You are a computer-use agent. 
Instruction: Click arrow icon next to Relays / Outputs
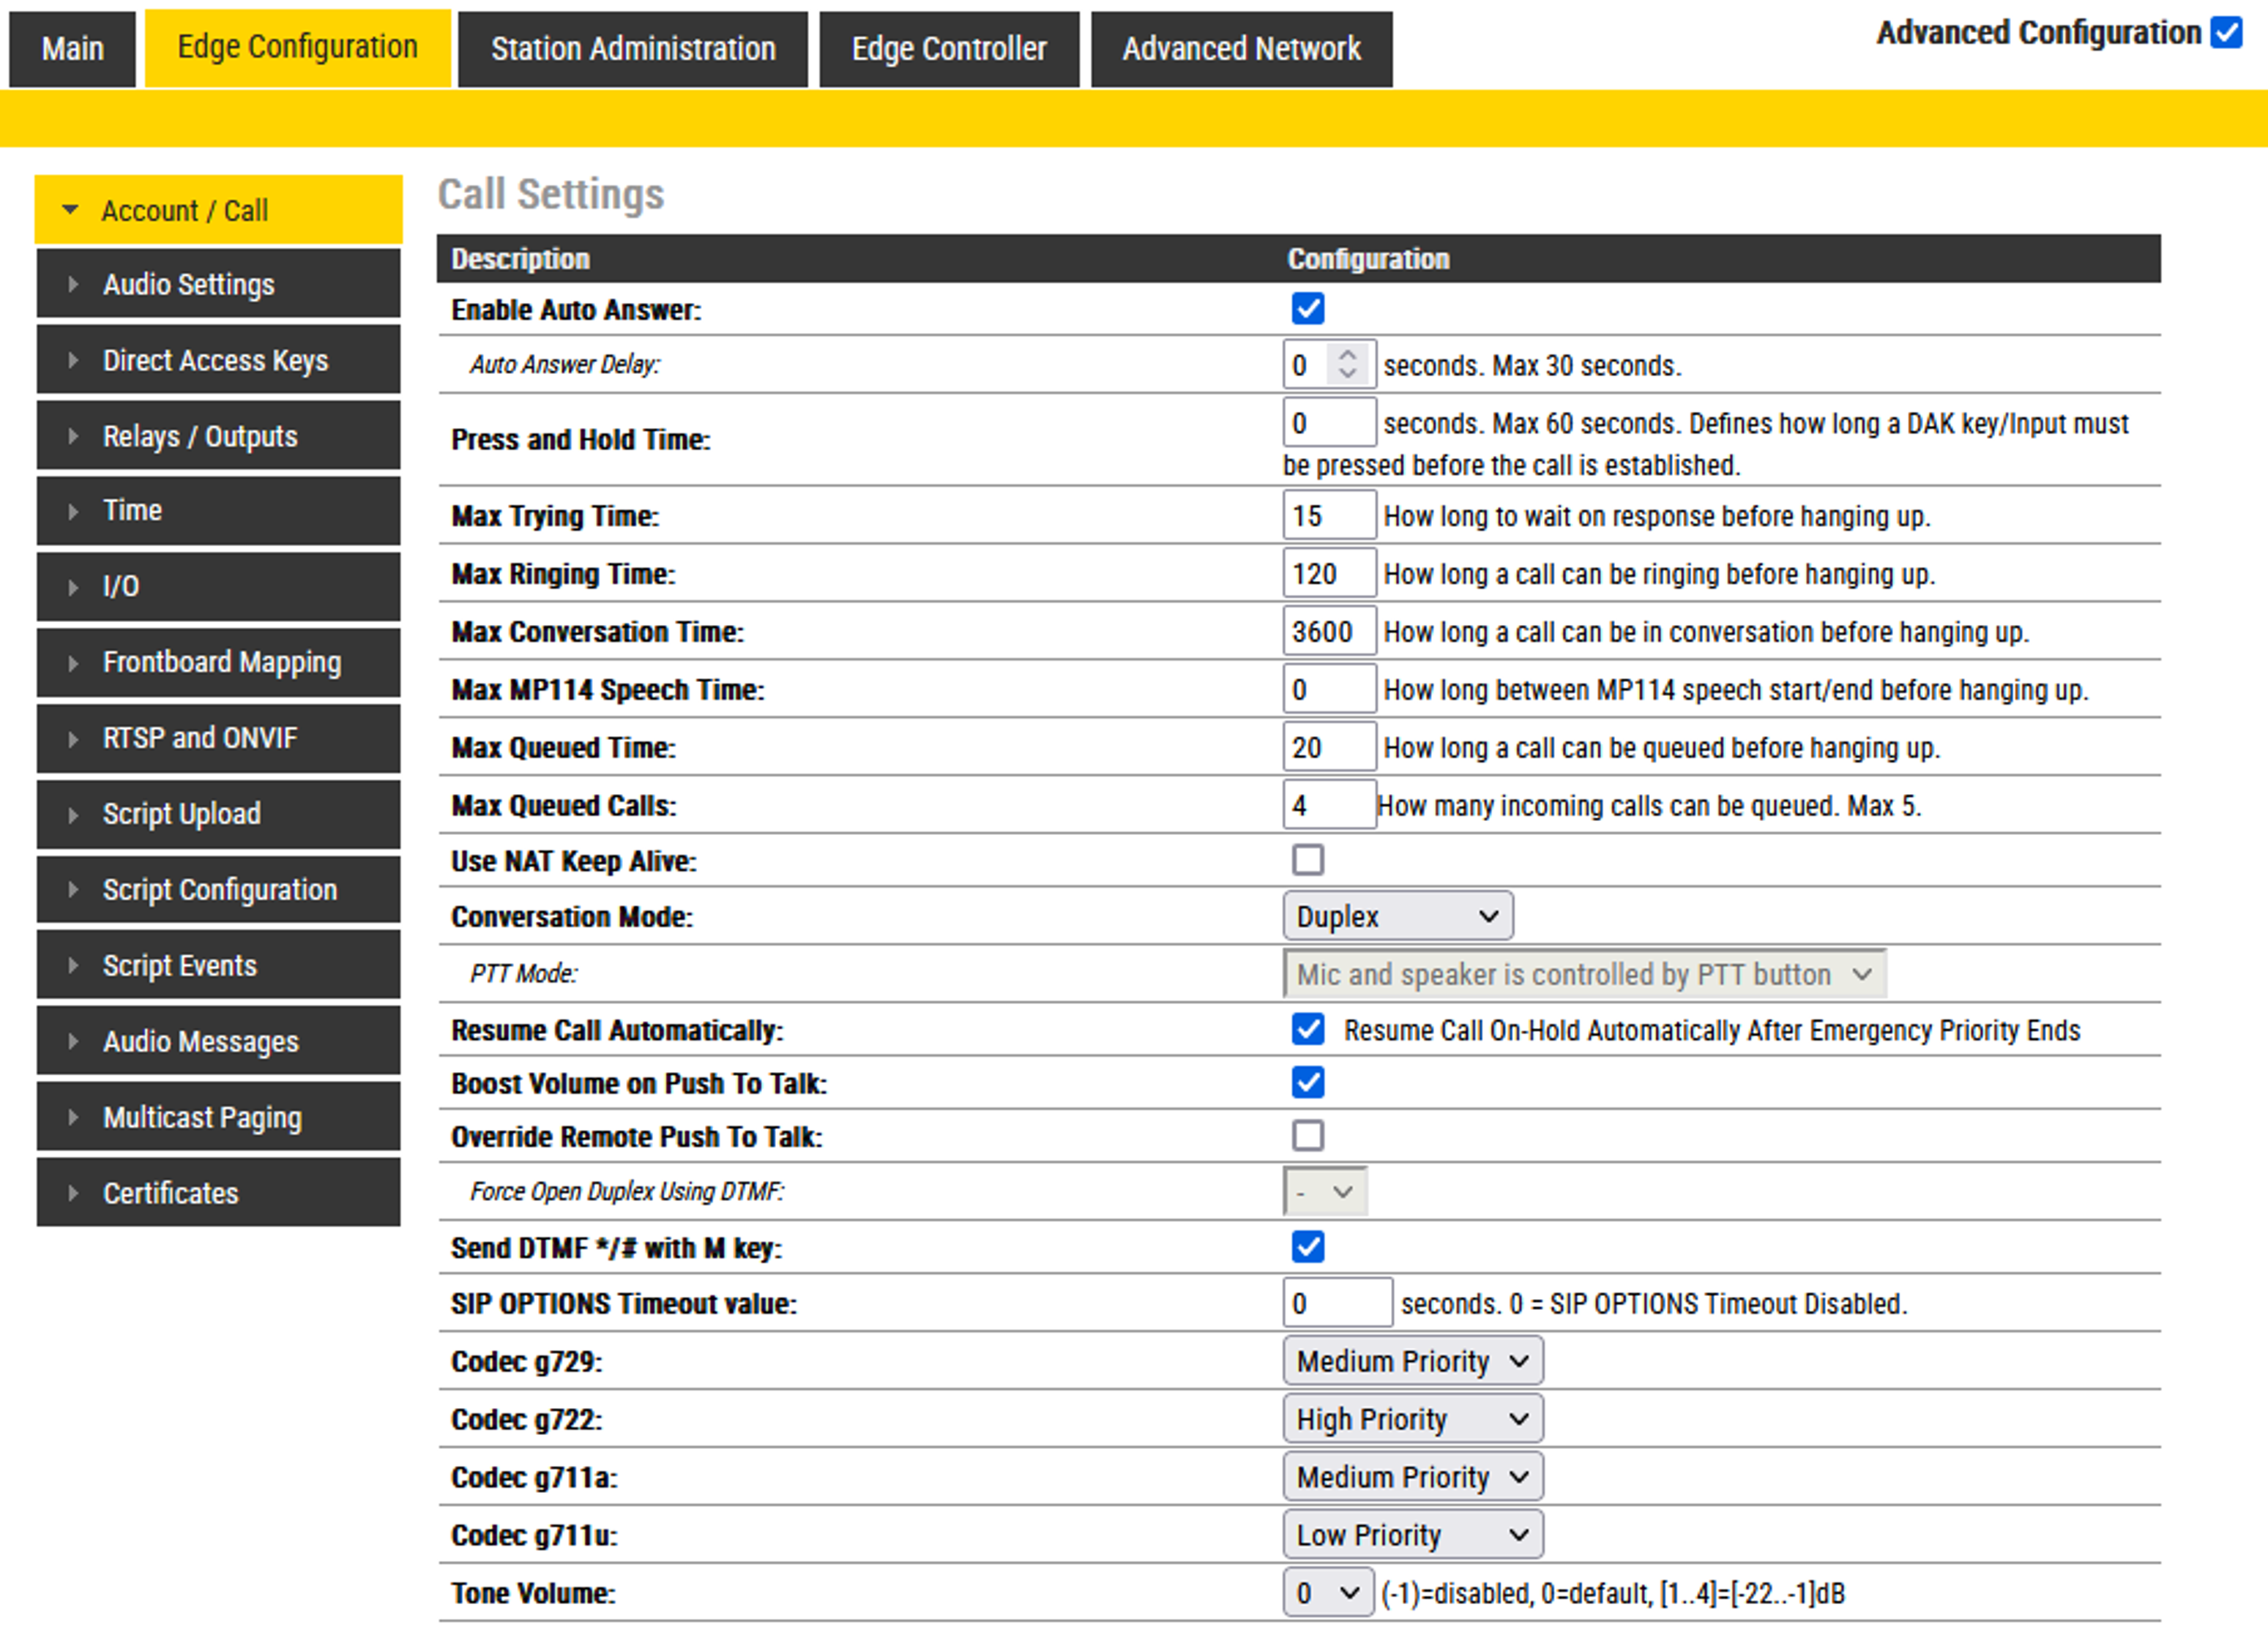pos(73,437)
